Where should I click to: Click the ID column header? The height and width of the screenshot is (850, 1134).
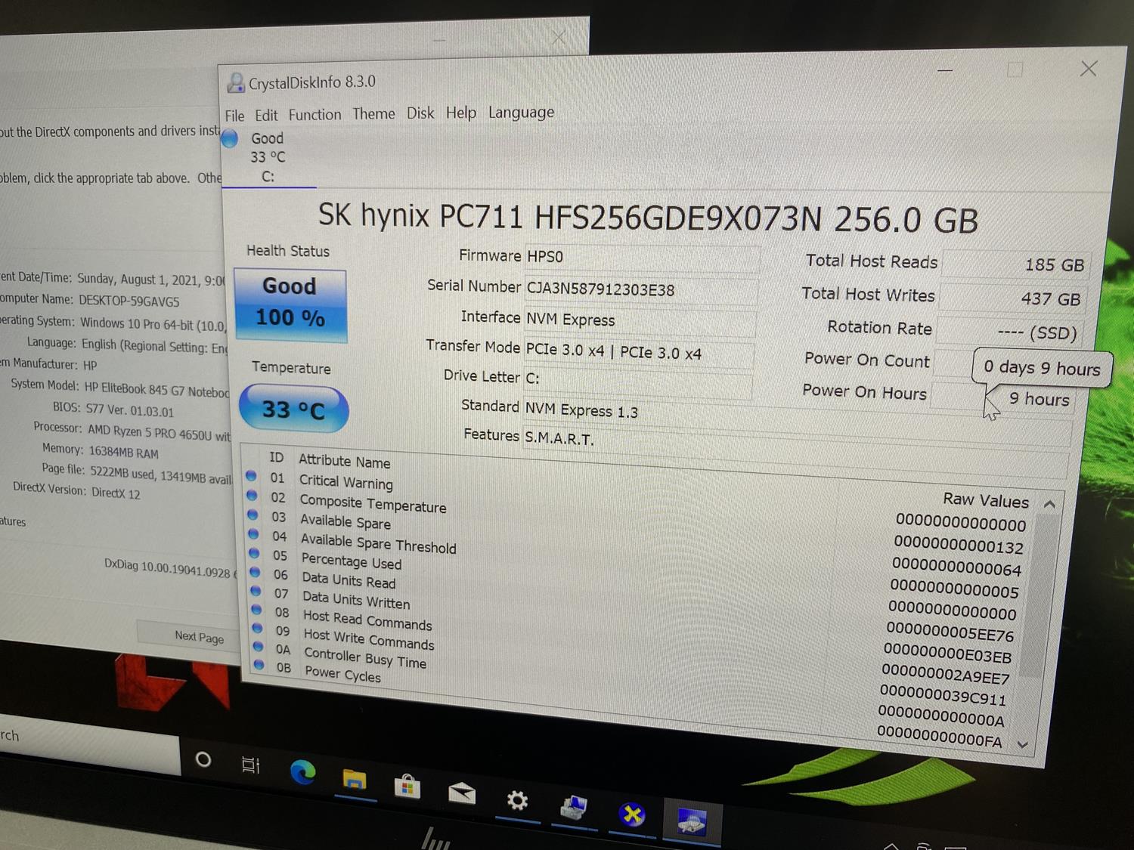click(277, 457)
